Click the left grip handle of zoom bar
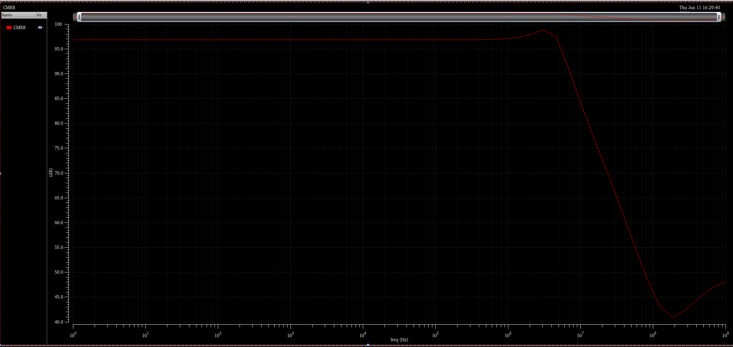 click(x=79, y=17)
